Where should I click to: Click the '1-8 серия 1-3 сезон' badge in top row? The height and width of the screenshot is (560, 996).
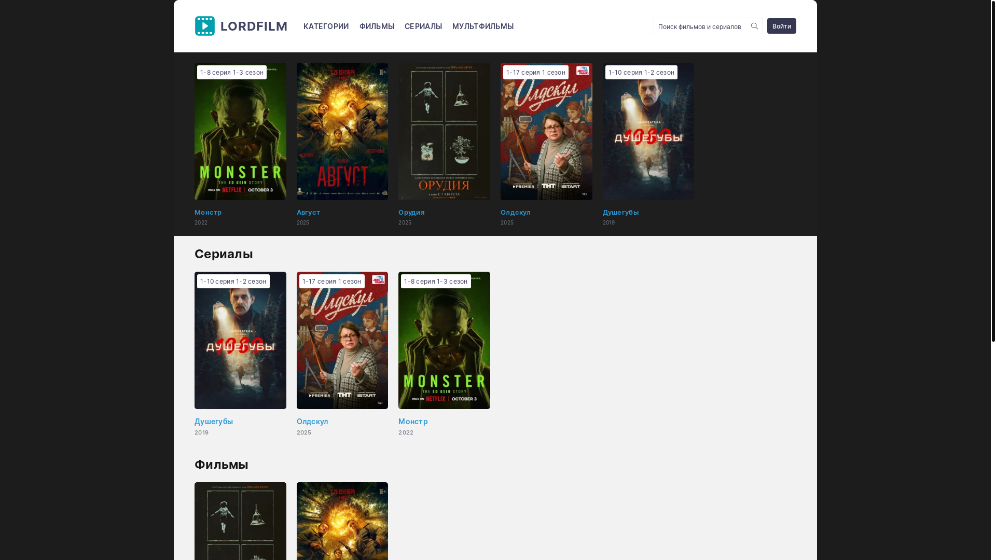pyautogui.click(x=232, y=72)
